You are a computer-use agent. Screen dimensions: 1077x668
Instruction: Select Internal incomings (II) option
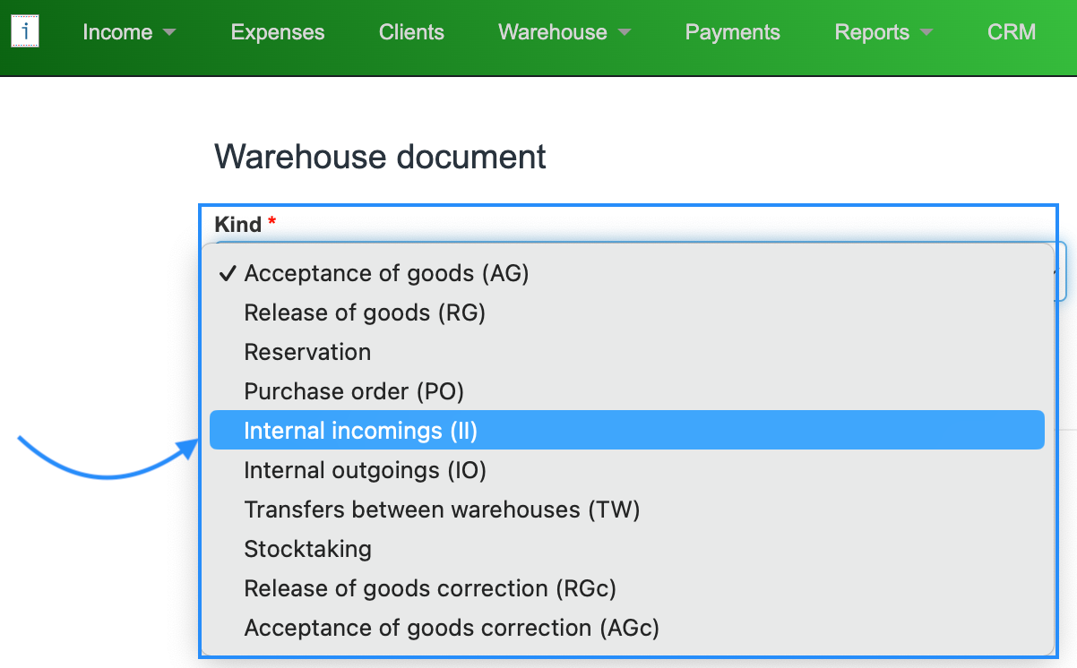(x=361, y=431)
